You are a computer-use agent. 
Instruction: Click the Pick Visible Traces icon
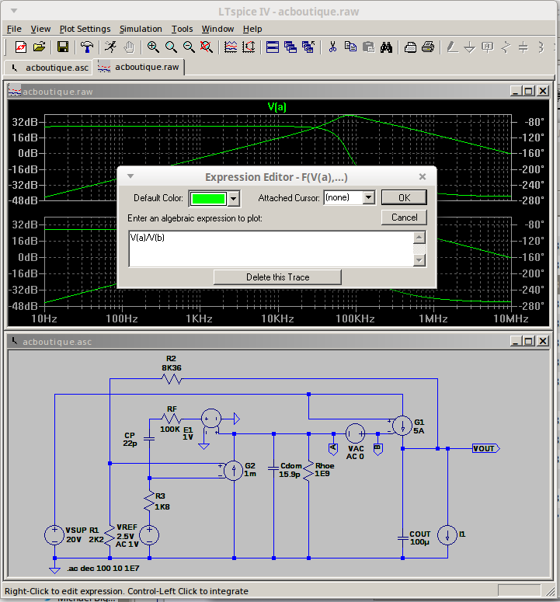(231, 47)
